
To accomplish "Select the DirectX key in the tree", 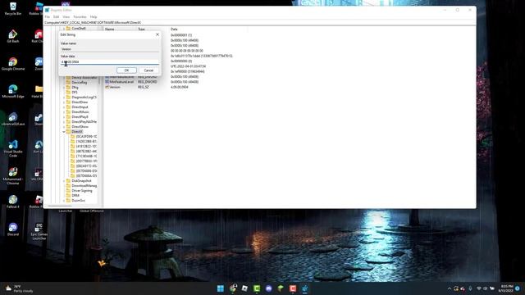I will pos(77,132).
